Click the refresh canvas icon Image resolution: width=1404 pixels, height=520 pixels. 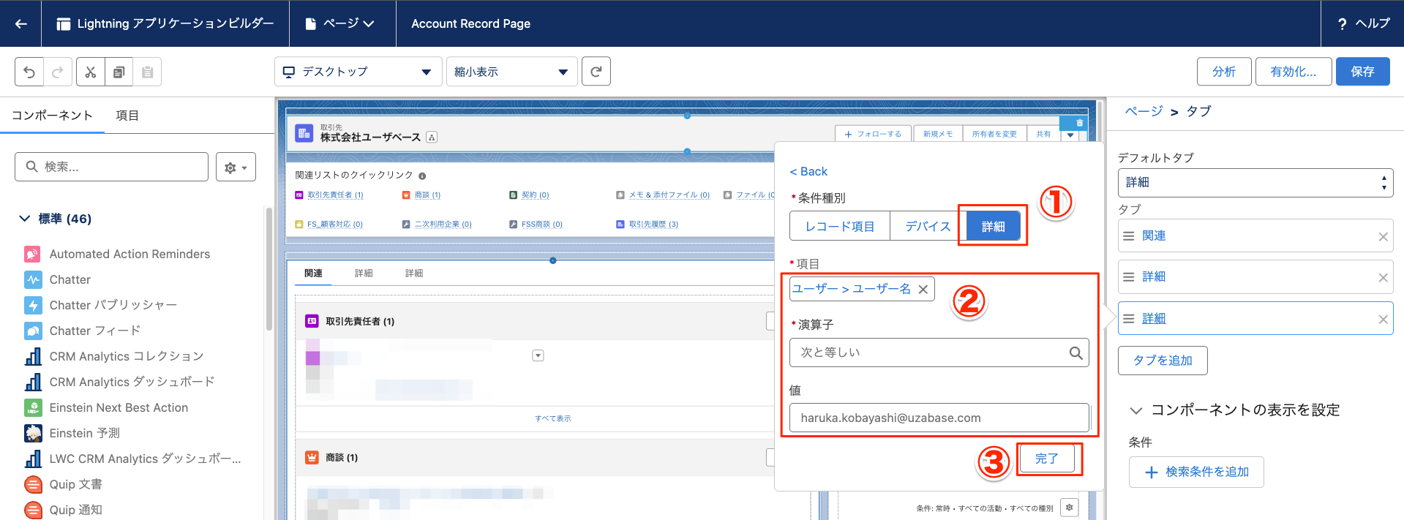tap(596, 72)
